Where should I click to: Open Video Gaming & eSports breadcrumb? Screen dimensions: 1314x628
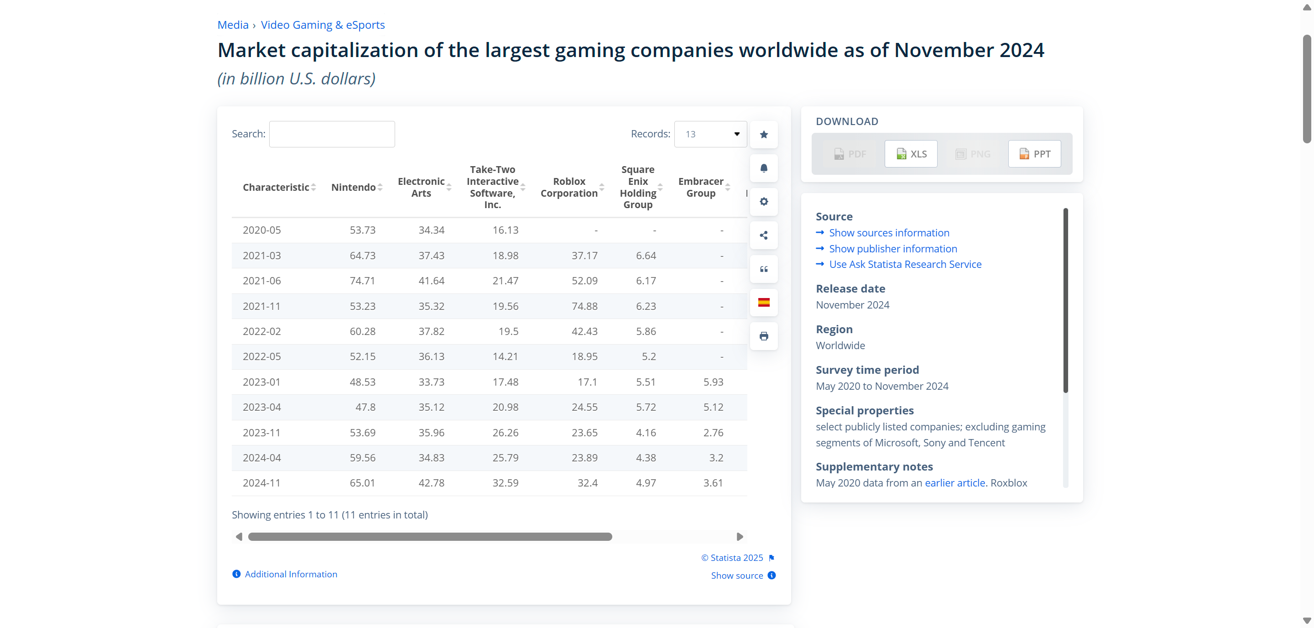coord(323,25)
